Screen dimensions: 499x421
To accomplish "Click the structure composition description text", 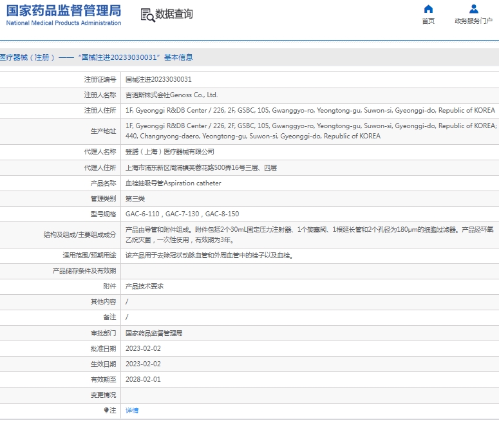I will tap(309, 235).
